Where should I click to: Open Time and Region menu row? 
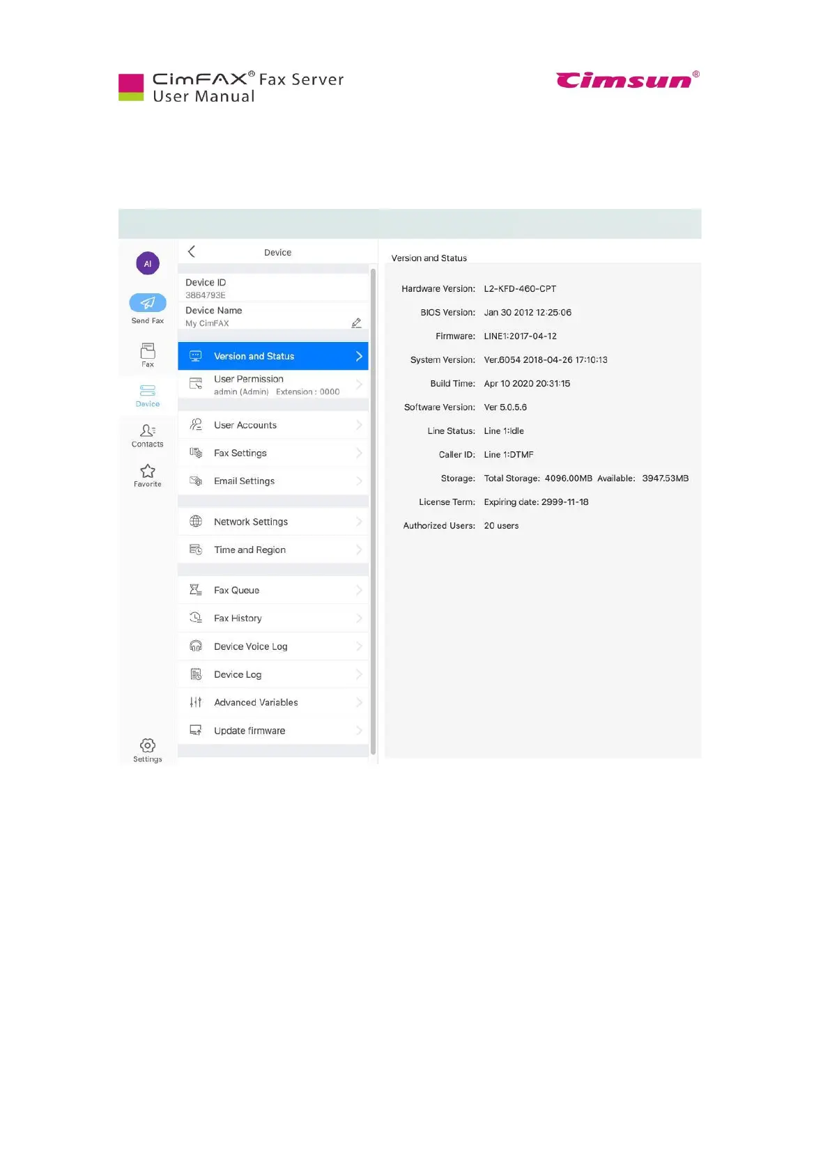click(x=273, y=550)
